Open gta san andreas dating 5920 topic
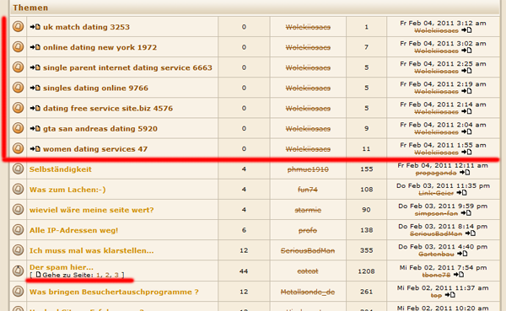Screen dimensions: 506x311 100,129
